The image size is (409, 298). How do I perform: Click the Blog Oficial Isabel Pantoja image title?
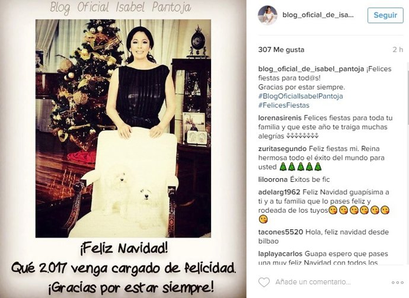120,7
